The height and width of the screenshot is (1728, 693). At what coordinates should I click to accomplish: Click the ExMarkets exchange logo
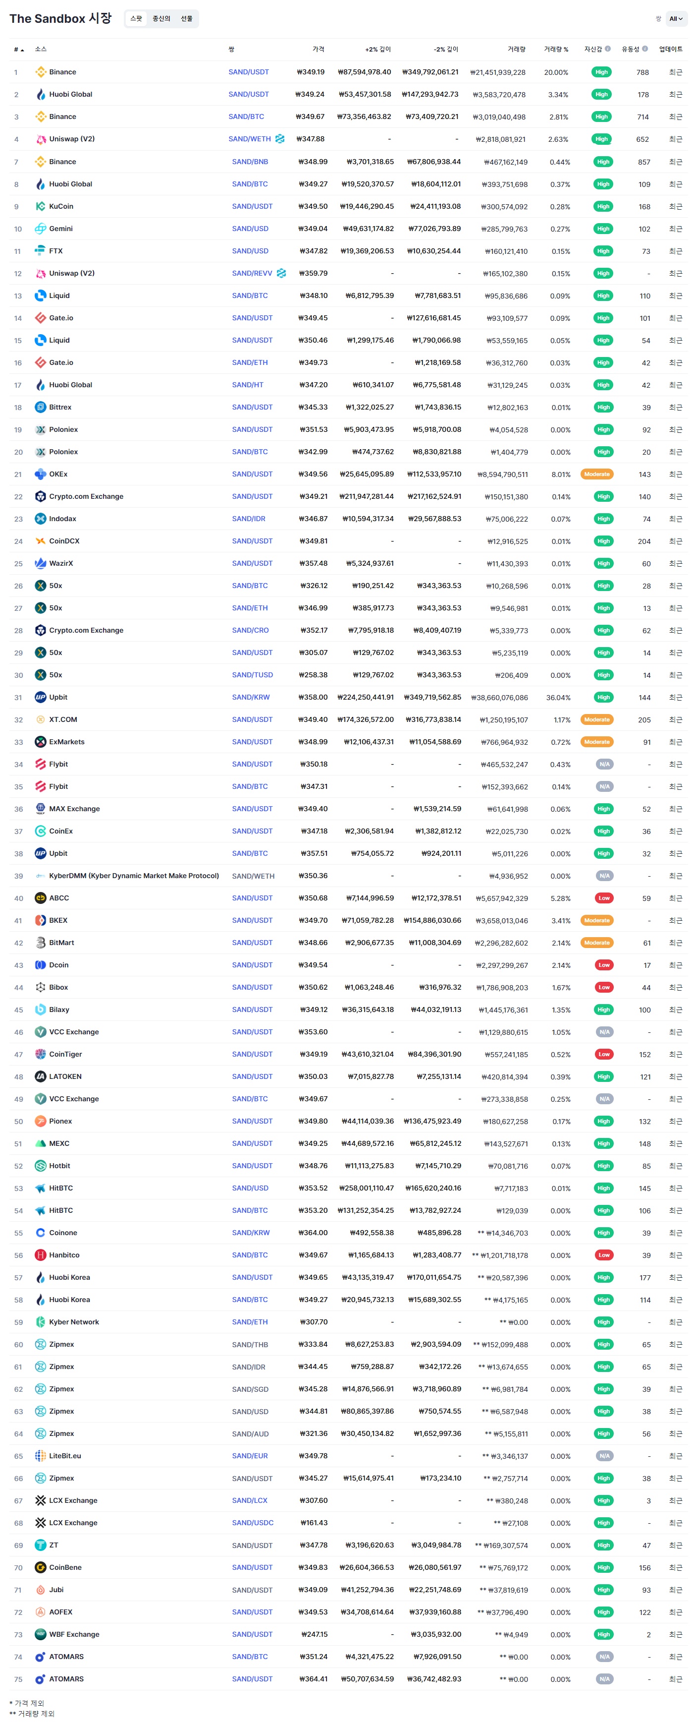(x=40, y=742)
